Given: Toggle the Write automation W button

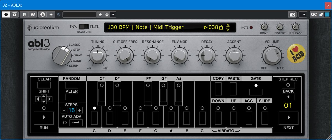Looking at the screenshot, I should point(33,15).
